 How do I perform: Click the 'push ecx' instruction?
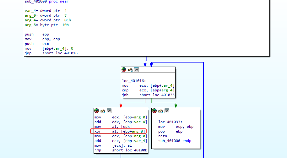37,44
